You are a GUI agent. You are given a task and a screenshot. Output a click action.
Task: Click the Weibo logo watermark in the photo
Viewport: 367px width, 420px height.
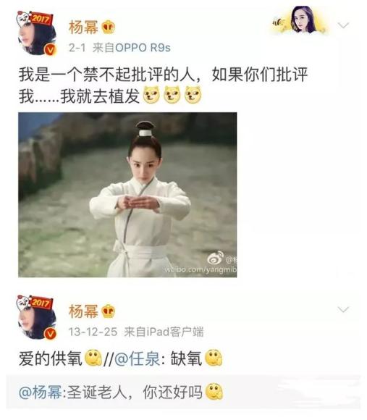(216, 259)
